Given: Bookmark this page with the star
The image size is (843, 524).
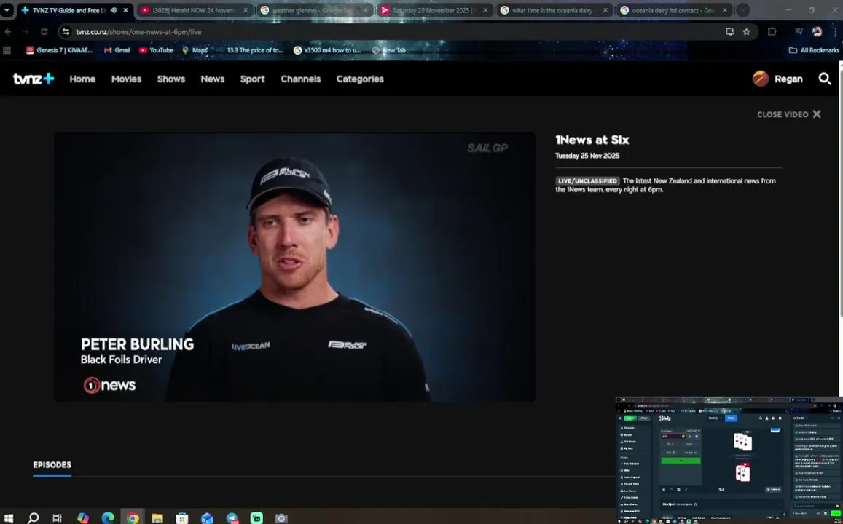Looking at the screenshot, I should point(746,32).
